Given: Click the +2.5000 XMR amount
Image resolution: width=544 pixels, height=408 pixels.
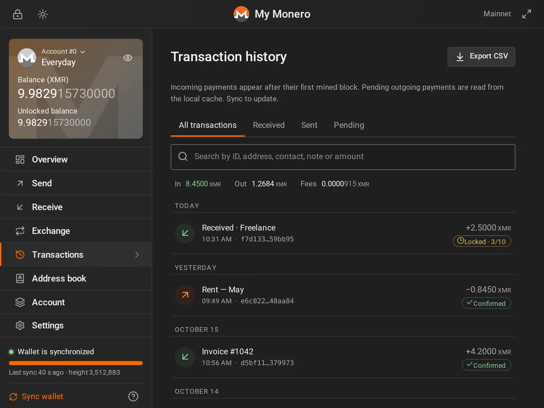Looking at the screenshot, I should coord(488,228).
